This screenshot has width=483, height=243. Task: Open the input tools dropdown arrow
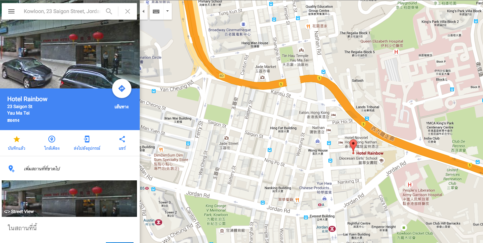pyautogui.click(x=167, y=11)
